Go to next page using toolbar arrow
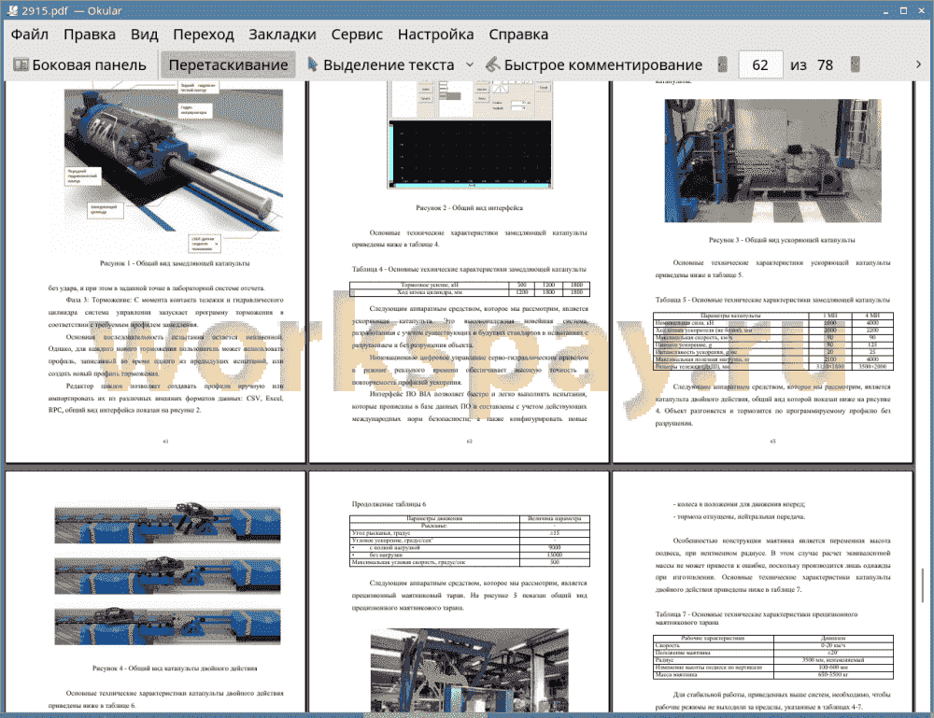The width and height of the screenshot is (934, 718). tap(856, 65)
